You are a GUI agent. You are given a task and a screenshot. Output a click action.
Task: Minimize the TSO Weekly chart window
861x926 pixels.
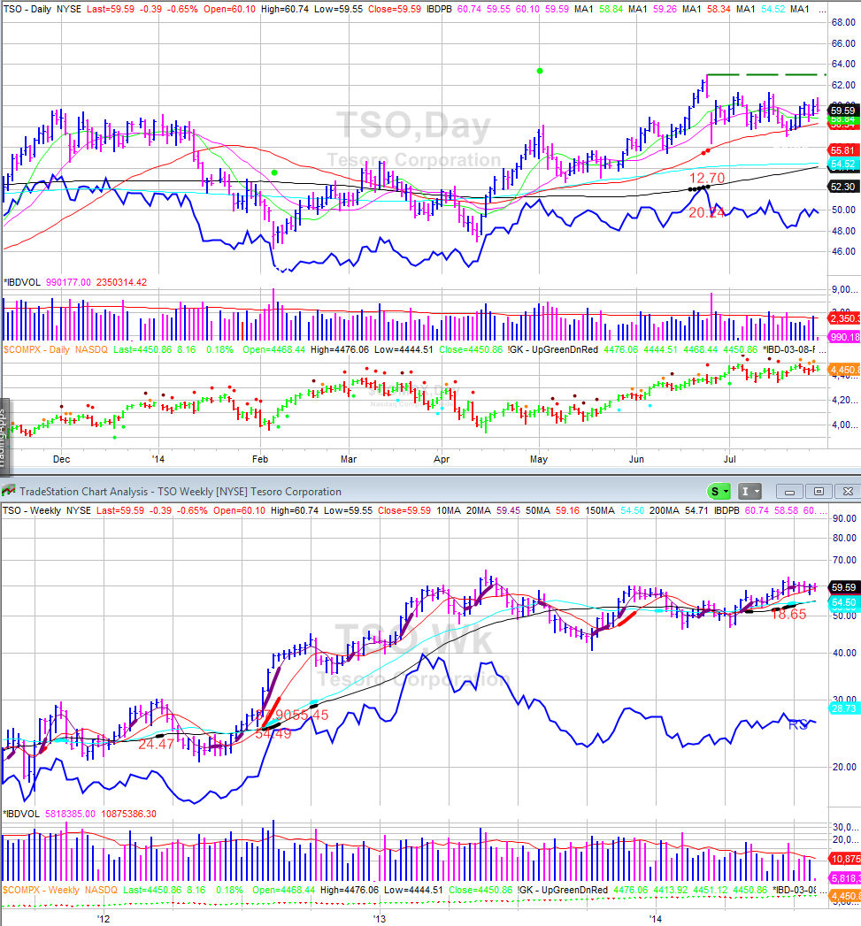[x=789, y=492]
